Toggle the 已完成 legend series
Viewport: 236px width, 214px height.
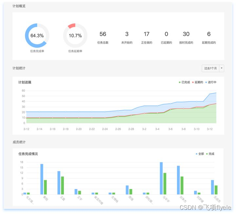[184, 82]
